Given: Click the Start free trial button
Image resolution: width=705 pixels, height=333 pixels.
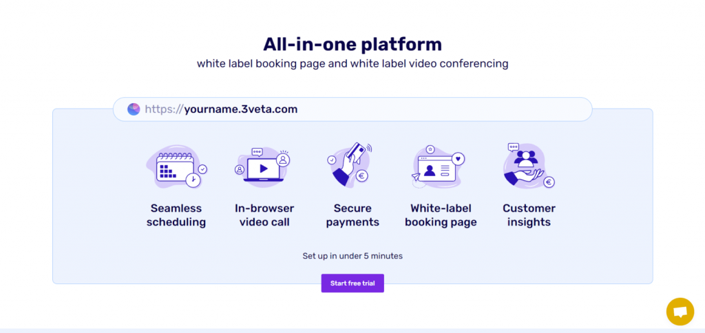Looking at the screenshot, I should tap(352, 283).
